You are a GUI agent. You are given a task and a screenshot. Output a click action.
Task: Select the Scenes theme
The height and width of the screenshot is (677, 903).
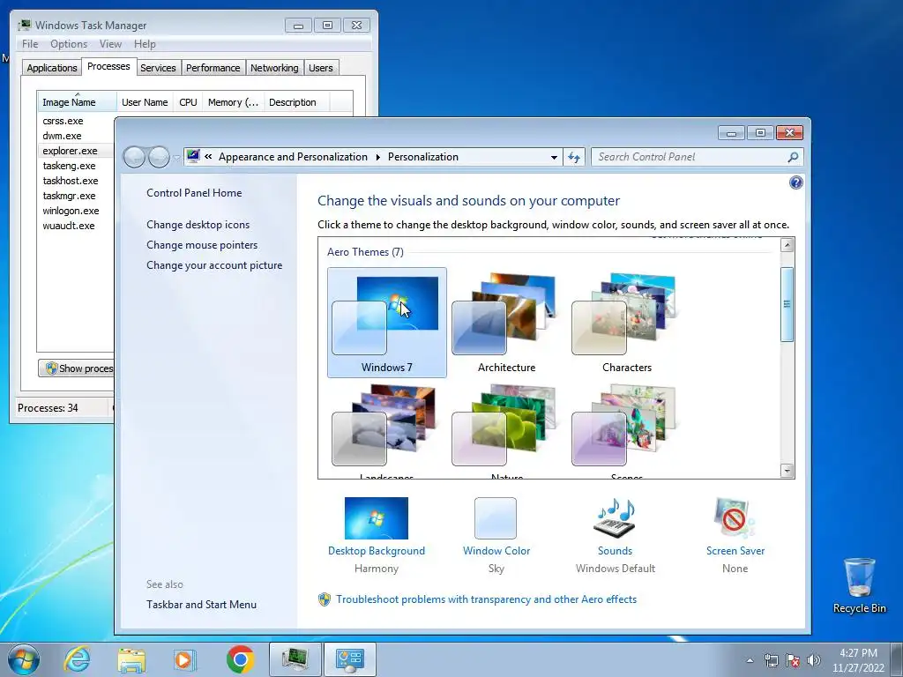click(627, 432)
